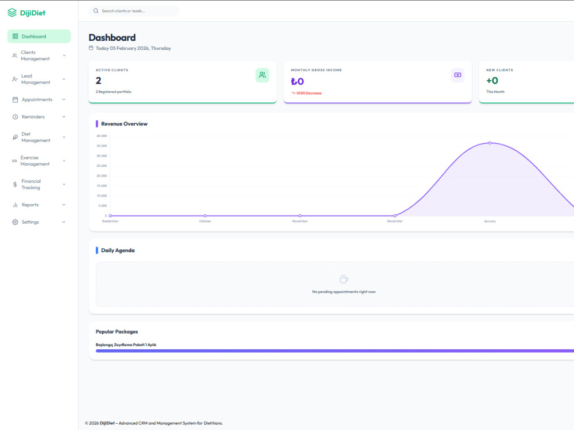574x430 pixels.
Task: Click the January revenue data point
Action: click(490, 143)
